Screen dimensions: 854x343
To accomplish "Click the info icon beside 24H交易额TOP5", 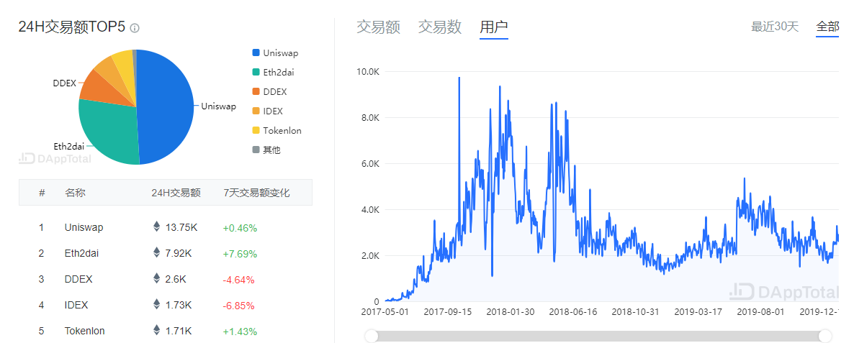I will pos(135,28).
